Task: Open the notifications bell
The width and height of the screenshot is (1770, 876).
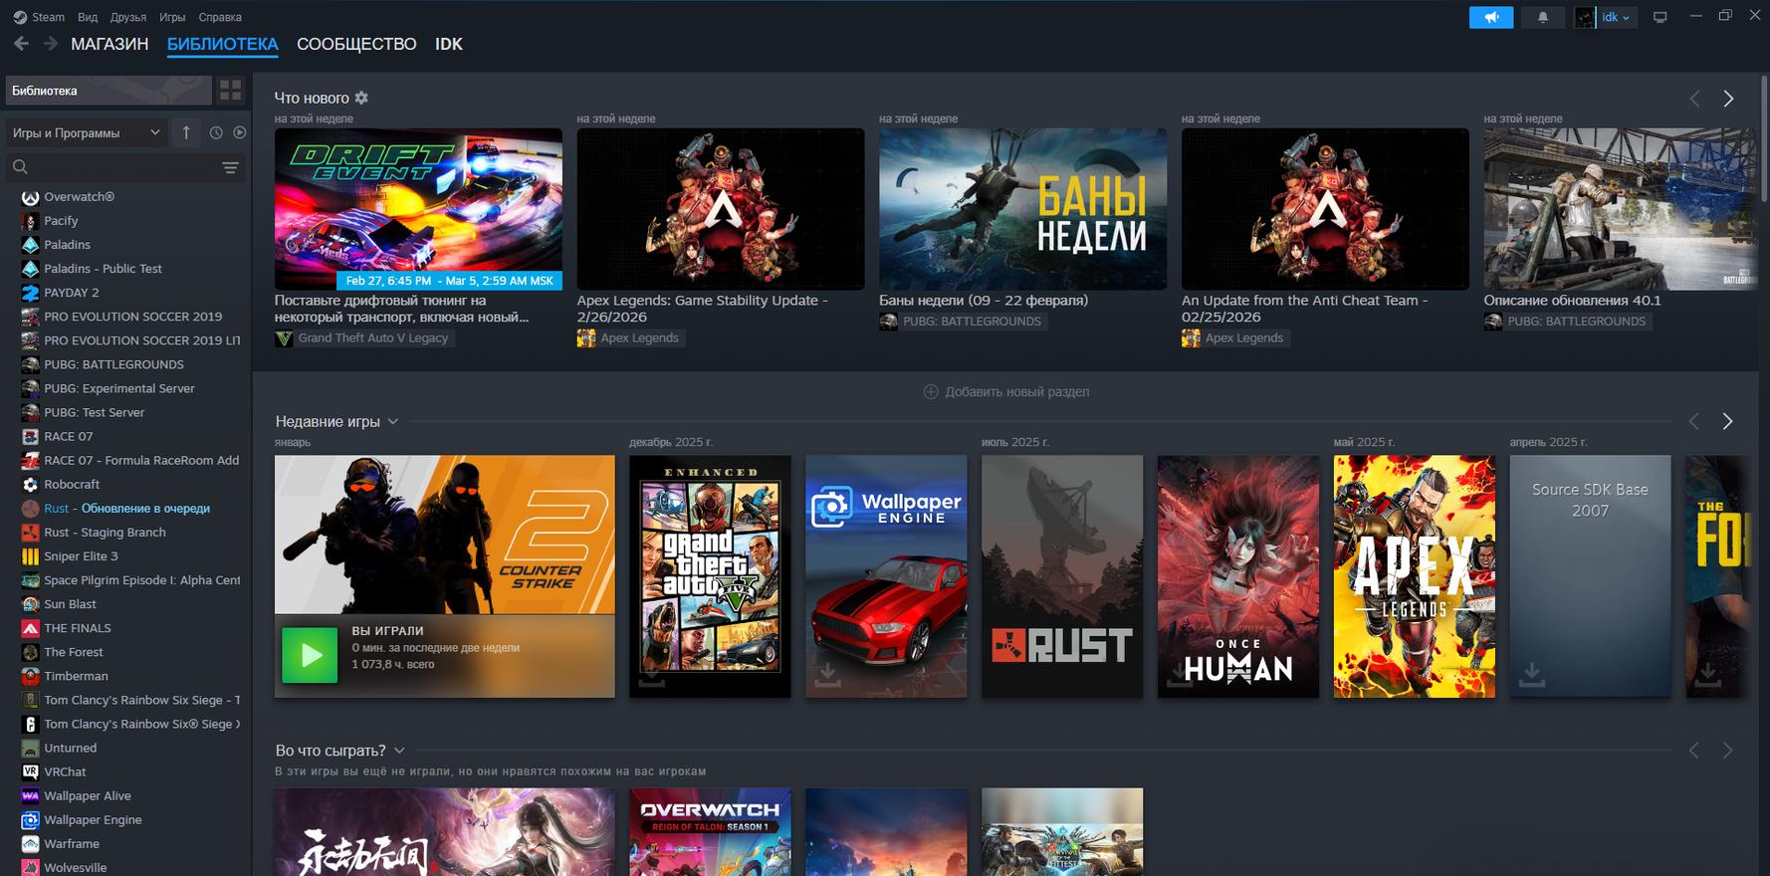Action: tap(1542, 18)
